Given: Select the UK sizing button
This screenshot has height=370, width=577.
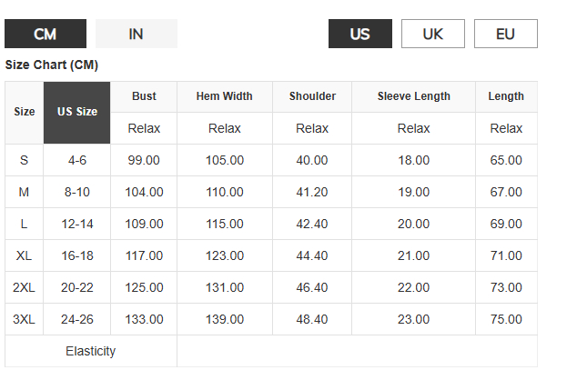Looking at the screenshot, I should (432, 34).
